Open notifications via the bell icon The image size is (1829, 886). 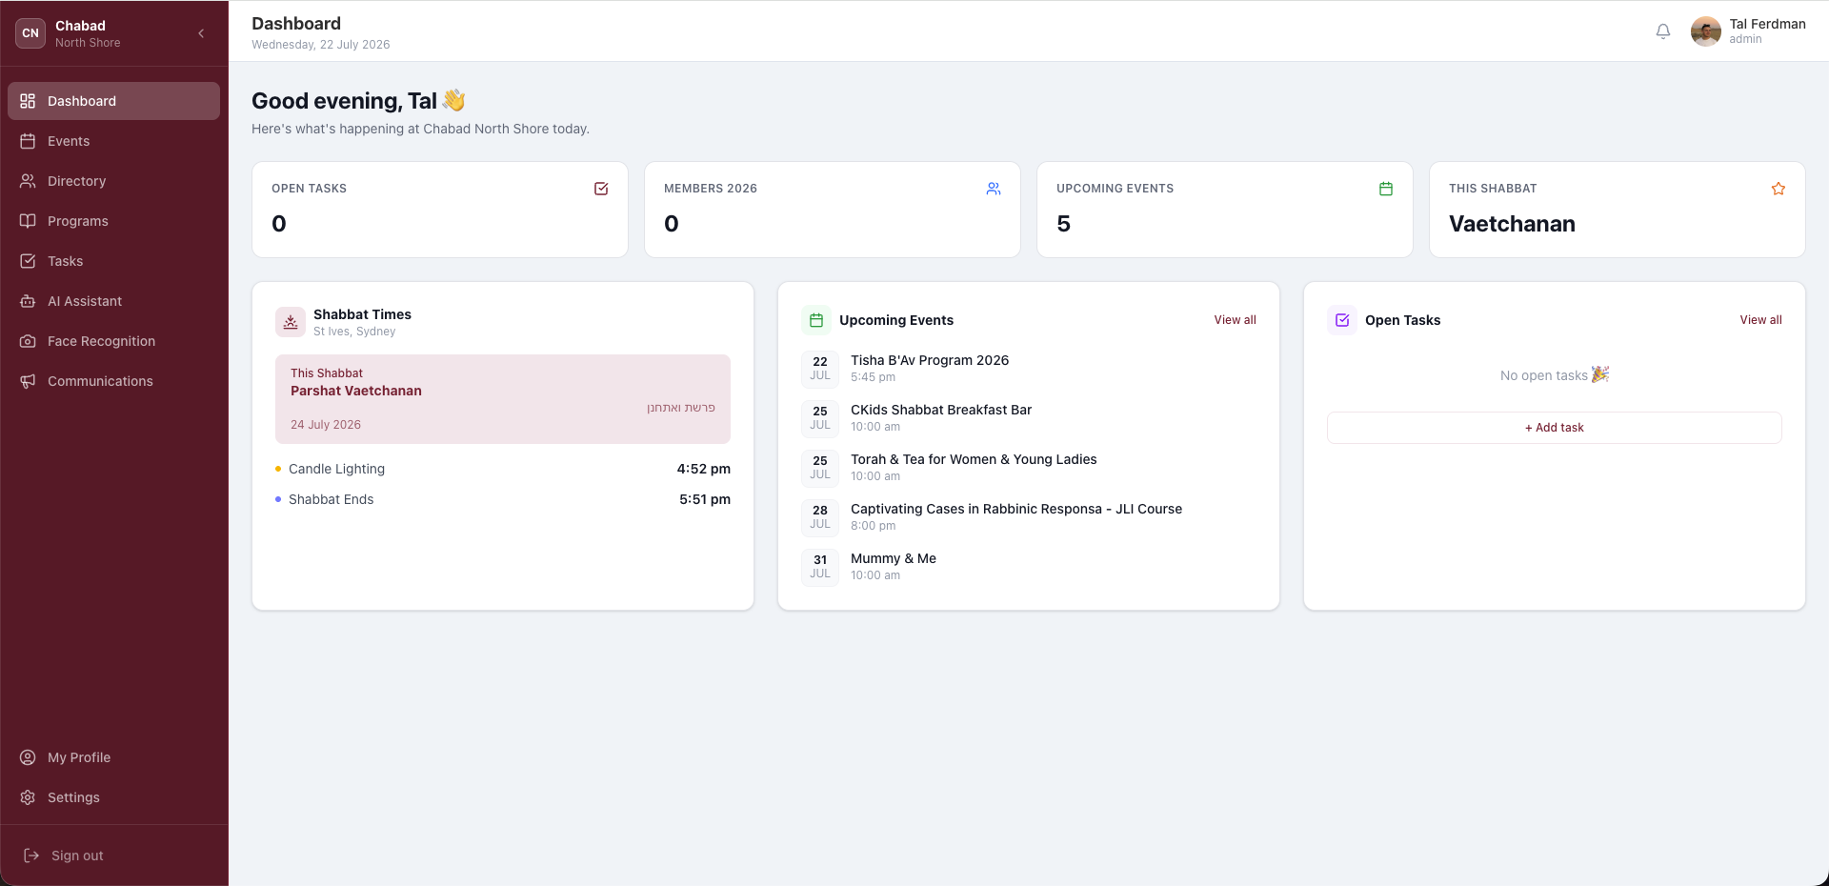click(x=1663, y=31)
